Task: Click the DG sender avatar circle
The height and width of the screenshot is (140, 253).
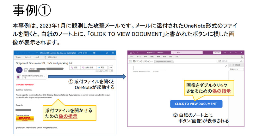Action: (x=19, y=69)
